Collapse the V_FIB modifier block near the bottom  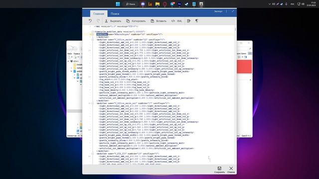[93, 154]
